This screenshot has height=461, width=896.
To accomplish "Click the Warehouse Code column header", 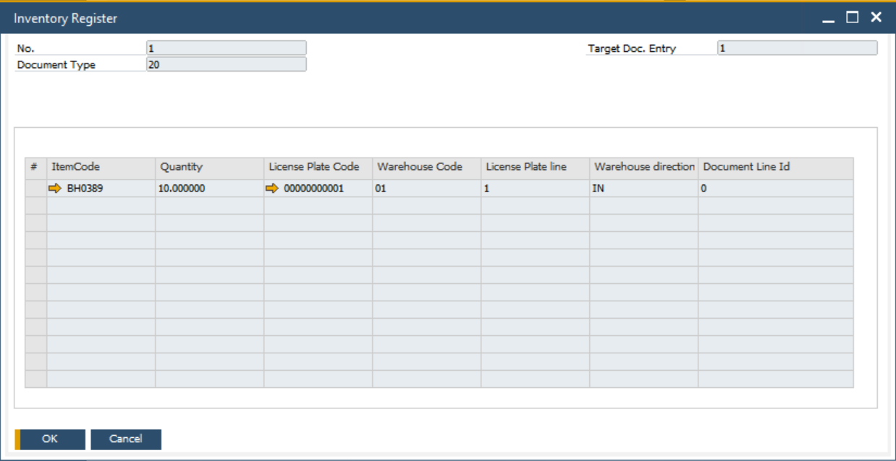I will [x=423, y=166].
